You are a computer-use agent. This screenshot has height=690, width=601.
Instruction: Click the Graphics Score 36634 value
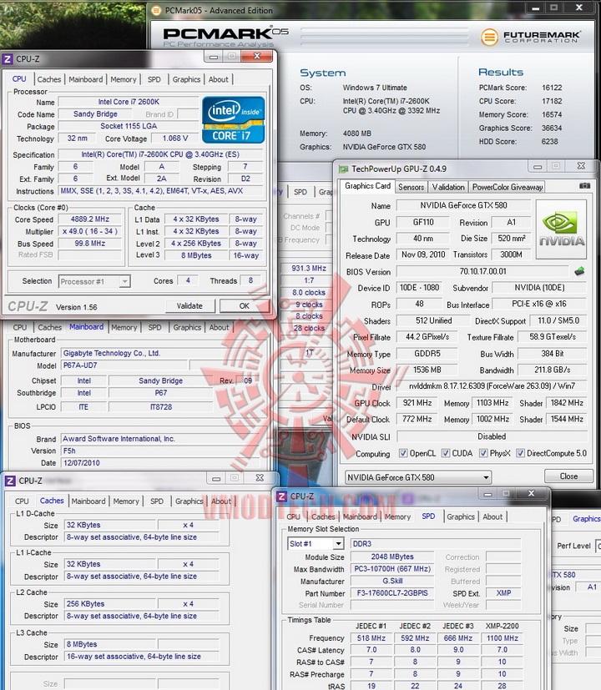(552, 128)
